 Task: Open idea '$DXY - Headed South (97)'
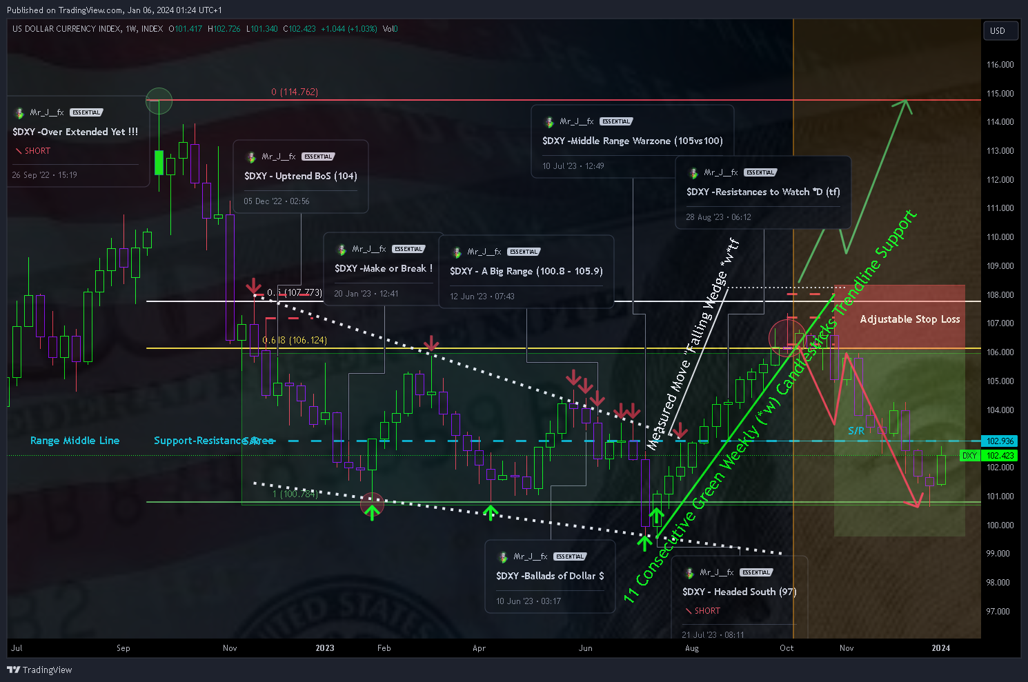(x=739, y=592)
